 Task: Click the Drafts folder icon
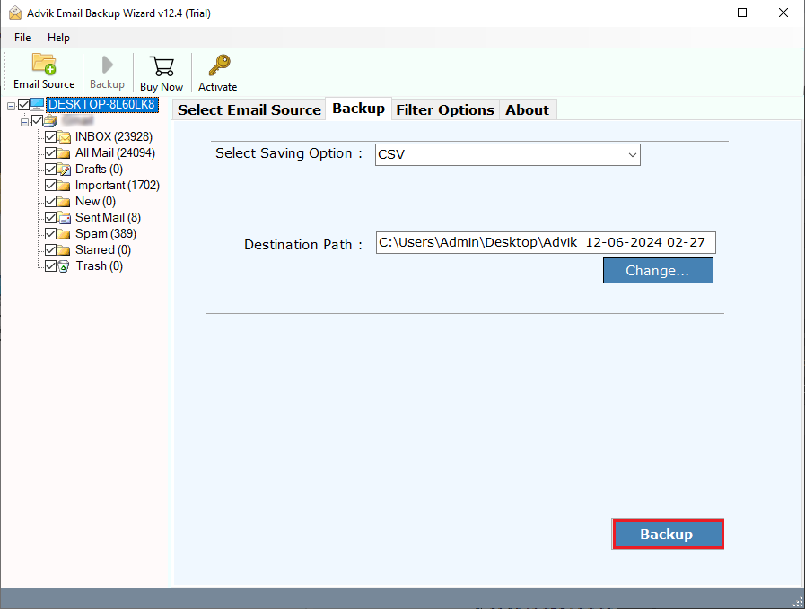pos(65,170)
